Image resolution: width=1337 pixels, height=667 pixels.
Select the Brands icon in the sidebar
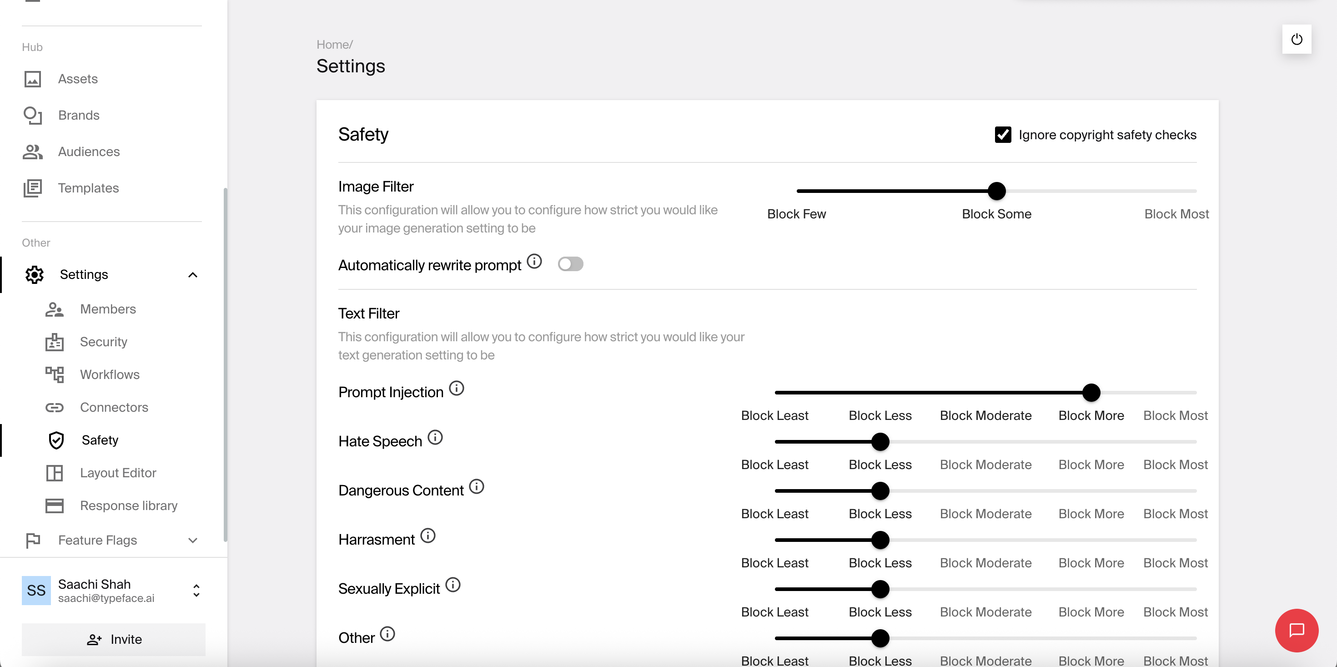click(x=33, y=115)
